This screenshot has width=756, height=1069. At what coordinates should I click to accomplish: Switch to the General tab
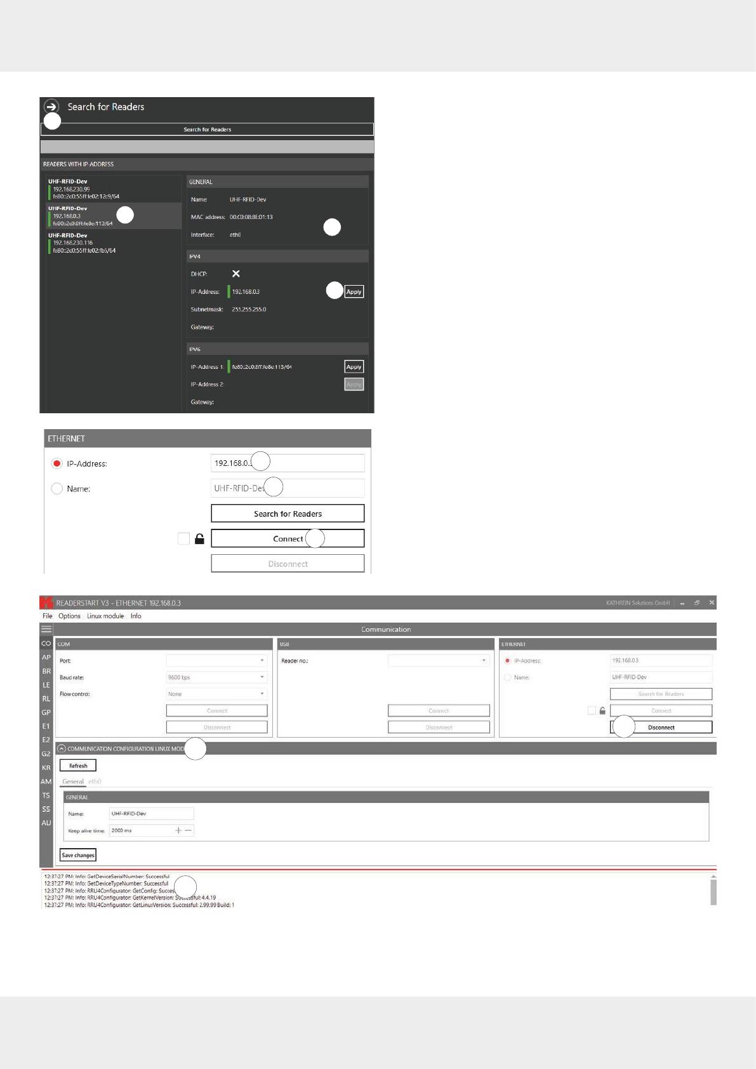tap(73, 781)
